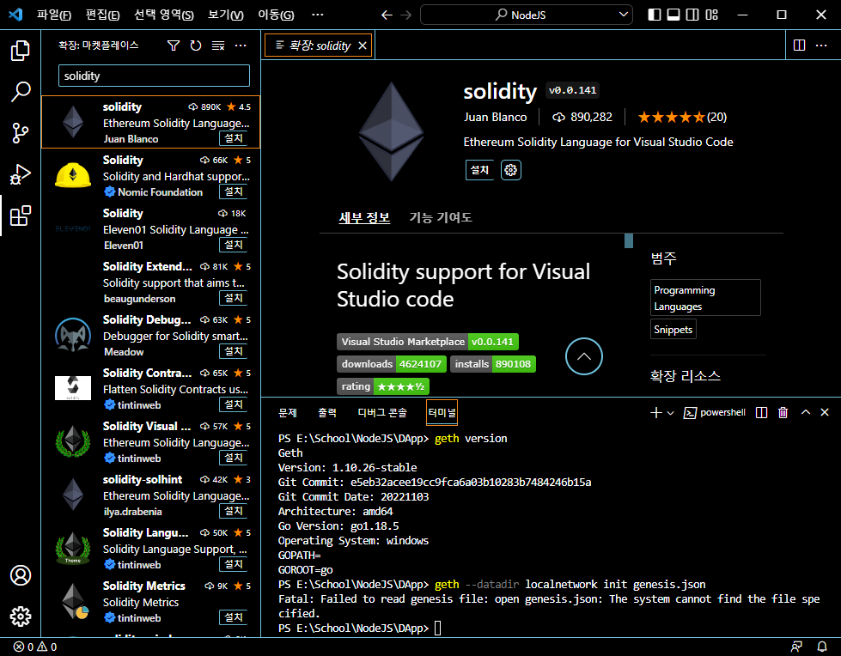The width and height of the screenshot is (841, 656).
Task: Open Juan Blanco publisher link
Action: click(x=495, y=117)
